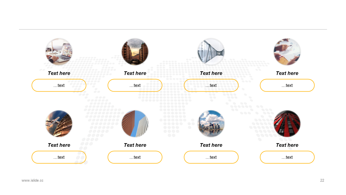This screenshot has width=346, height=195.
Task: Click yellow outlined box below city skyline
Action: [x=211, y=157]
